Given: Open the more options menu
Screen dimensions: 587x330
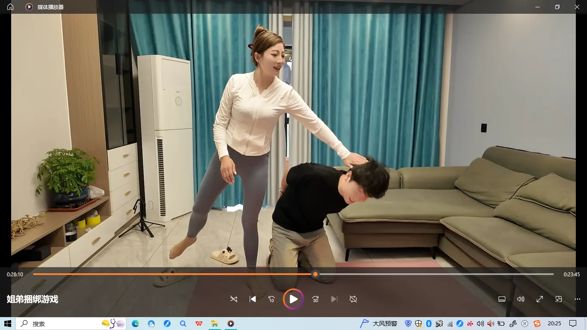Looking at the screenshot, I should 577,299.
